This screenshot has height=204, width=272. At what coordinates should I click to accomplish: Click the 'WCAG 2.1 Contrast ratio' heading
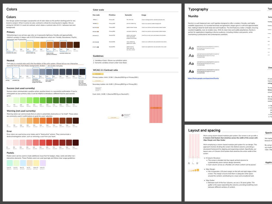pos(105,70)
